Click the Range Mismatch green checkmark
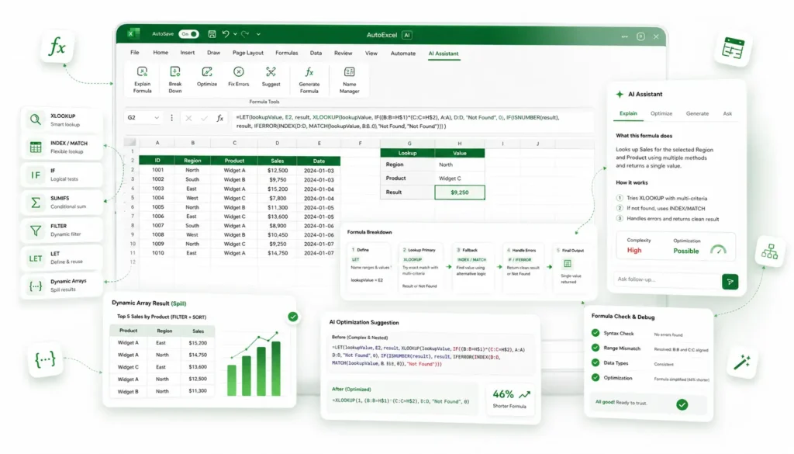The image size is (794, 454). click(x=595, y=348)
